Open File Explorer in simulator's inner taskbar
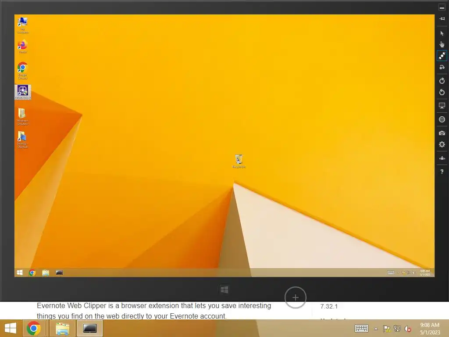The image size is (449, 337). click(x=46, y=272)
